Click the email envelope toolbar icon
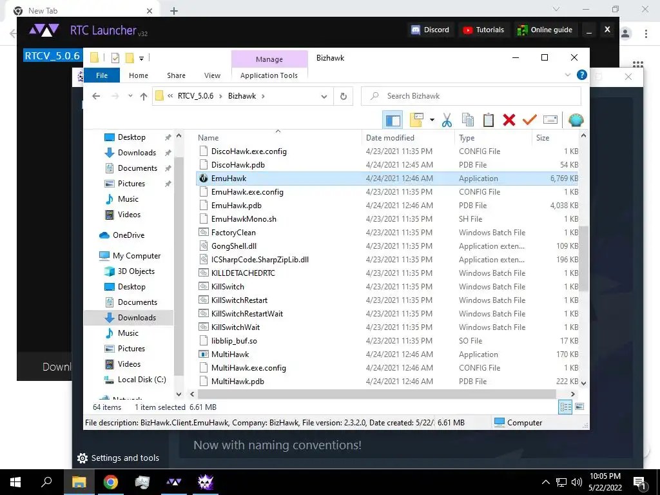Viewport: 660px width, 495px height. (550, 120)
